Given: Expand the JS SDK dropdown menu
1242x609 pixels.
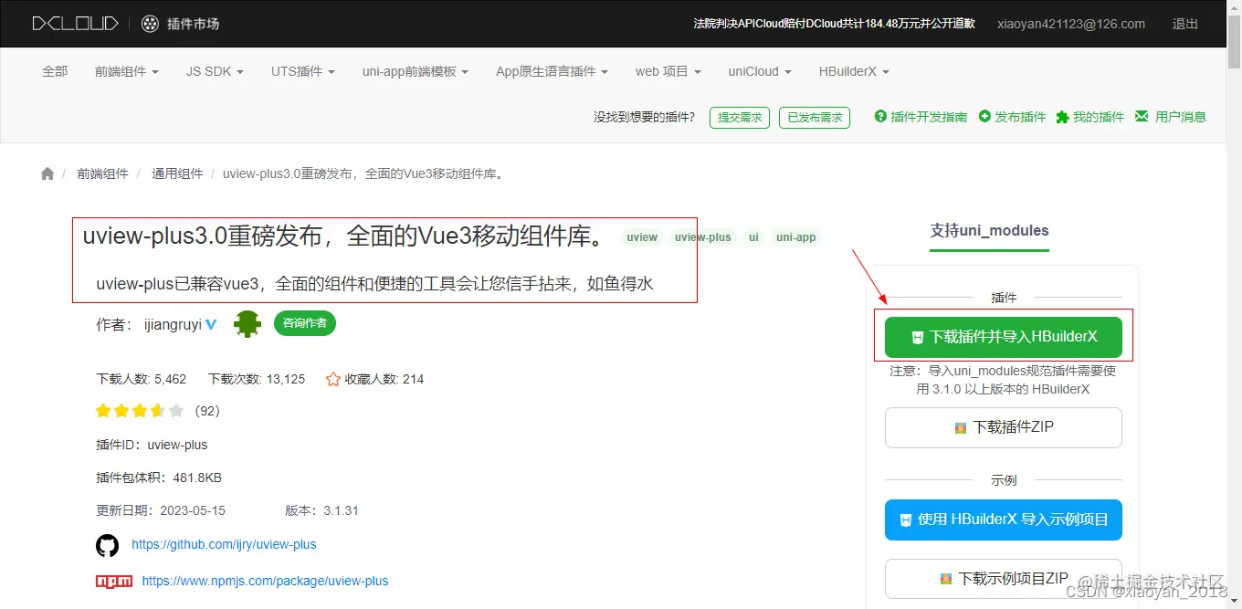Looking at the screenshot, I should 215,71.
